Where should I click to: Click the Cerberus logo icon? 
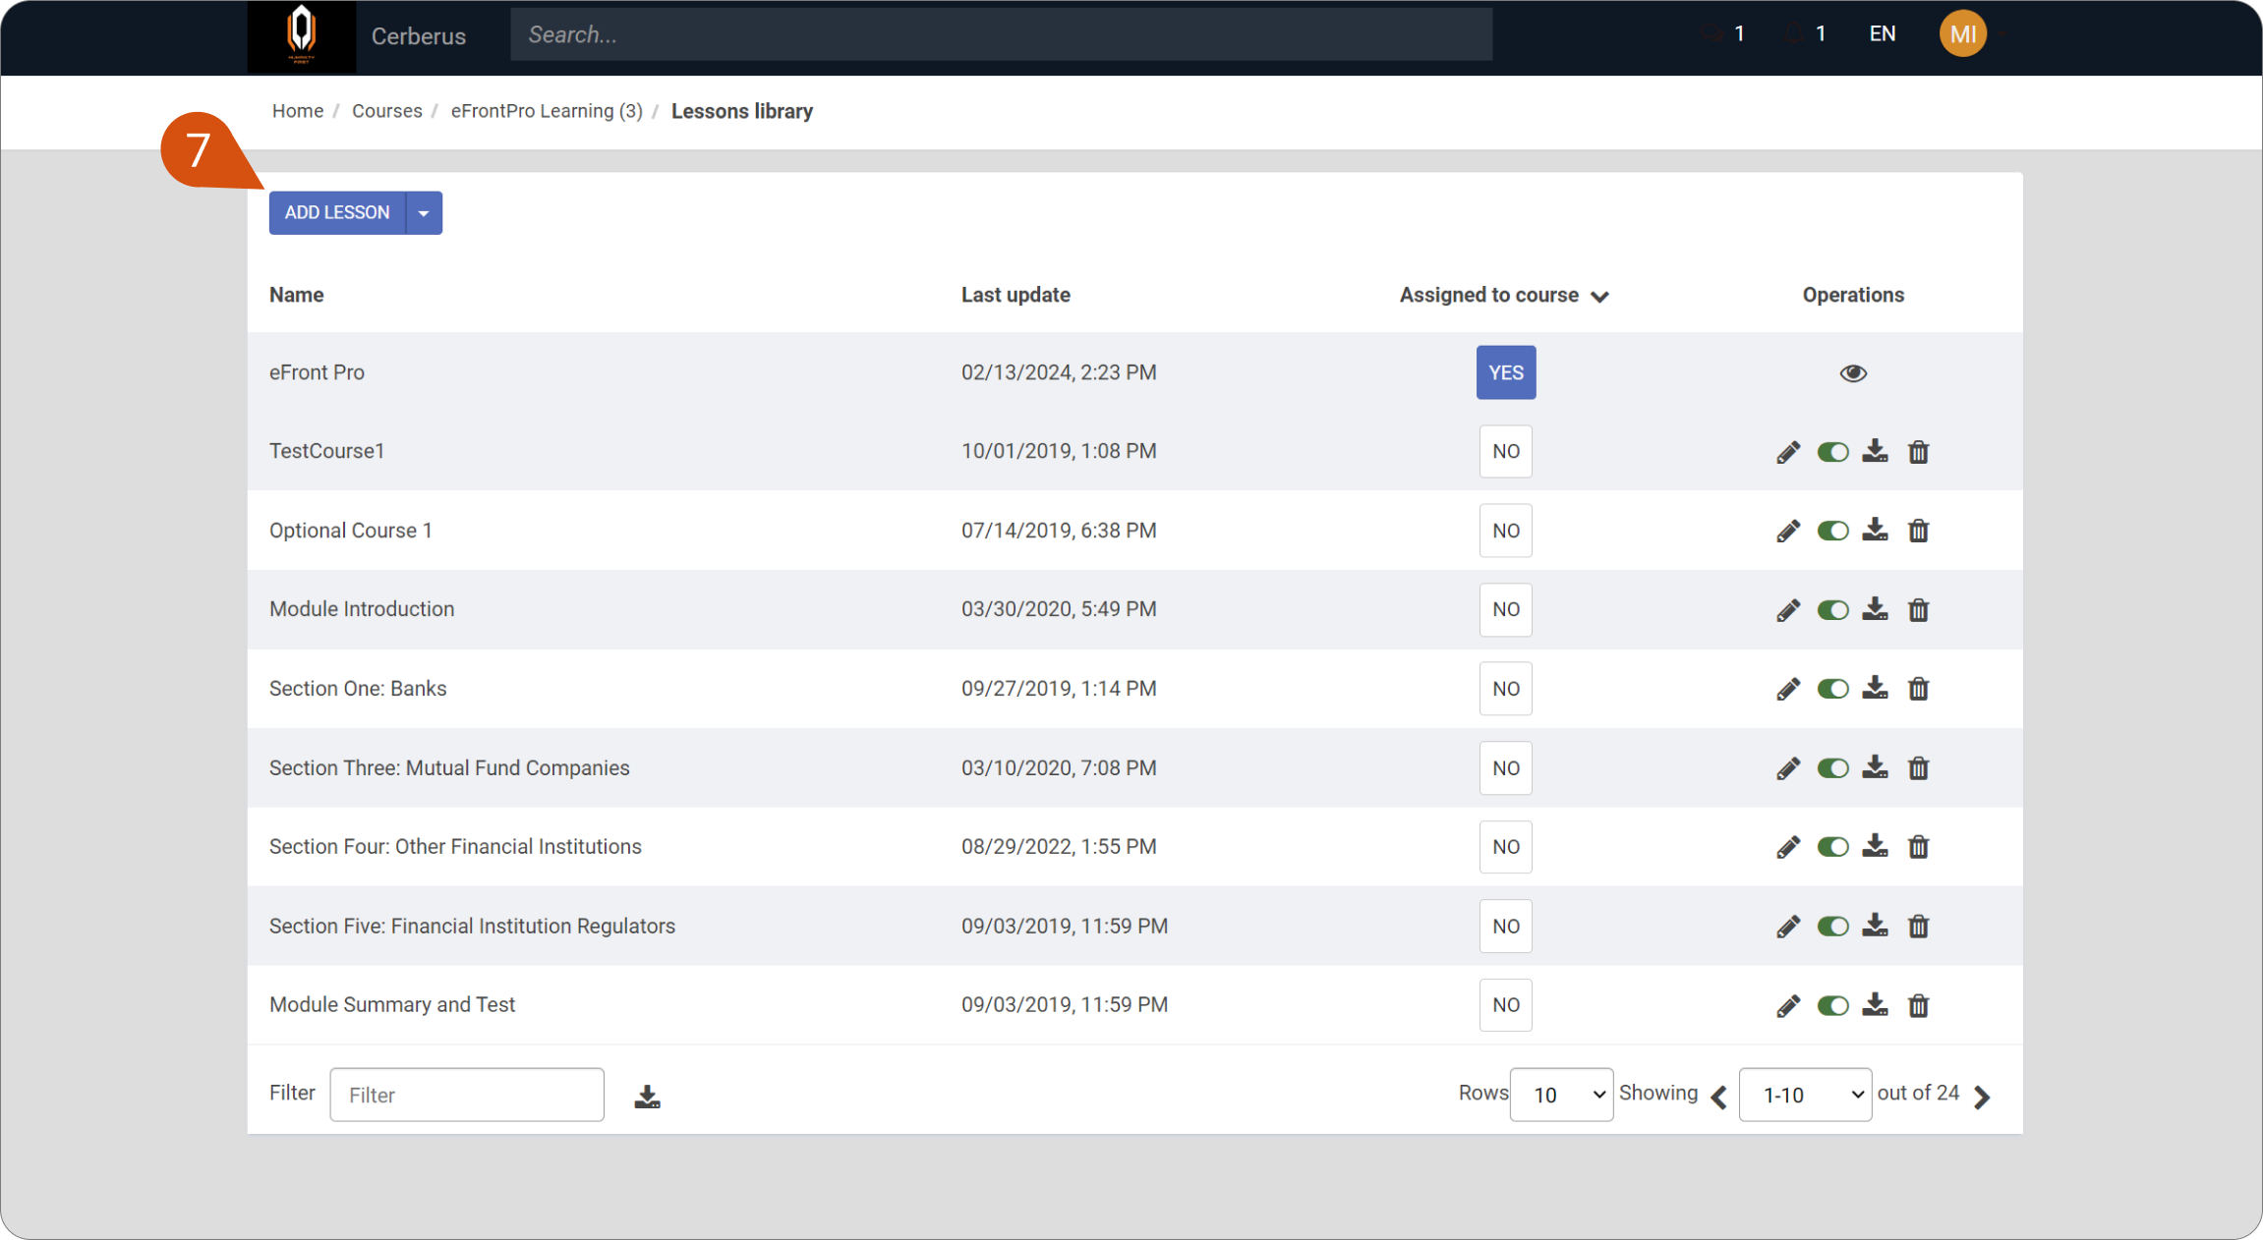pos(302,35)
